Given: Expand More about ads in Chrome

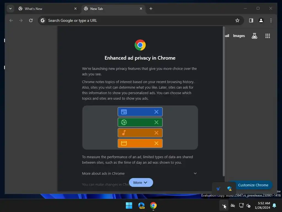Looking at the screenshot, I should click(139, 173).
